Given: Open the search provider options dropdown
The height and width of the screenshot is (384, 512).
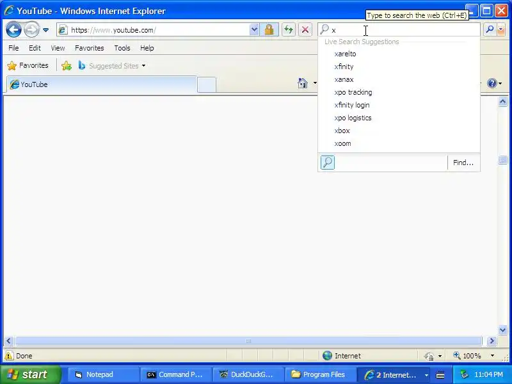Looking at the screenshot, I should click(500, 29).
